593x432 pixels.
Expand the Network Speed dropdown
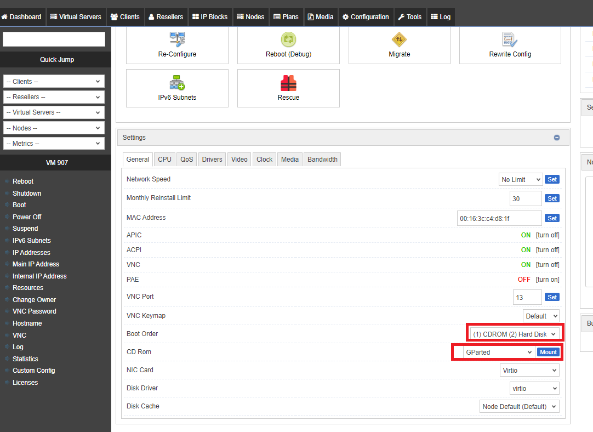point(520,180)
